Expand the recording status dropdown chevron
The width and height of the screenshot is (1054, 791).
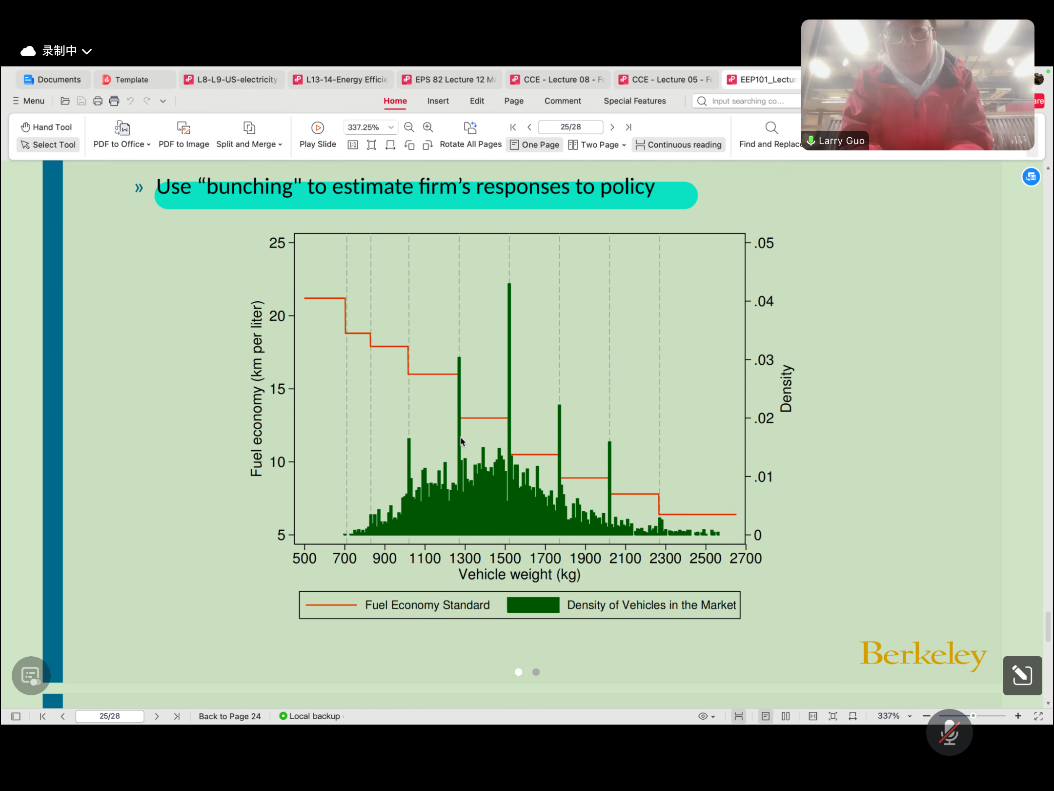pos(87,51)
